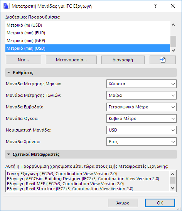Click the Μονάδα Εμβαδού label
Image resolution: width=182 pixels, height=211 pixels.
click(24, 107)
